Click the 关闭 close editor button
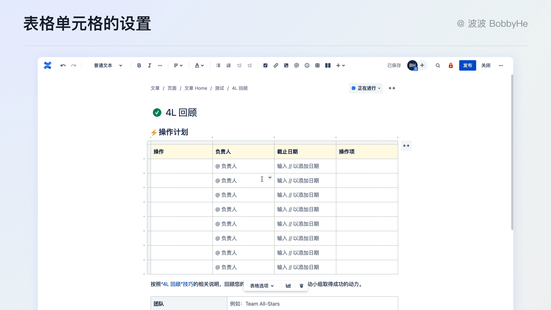The height and width of the screenshot is (310, 551). (486, 65)
